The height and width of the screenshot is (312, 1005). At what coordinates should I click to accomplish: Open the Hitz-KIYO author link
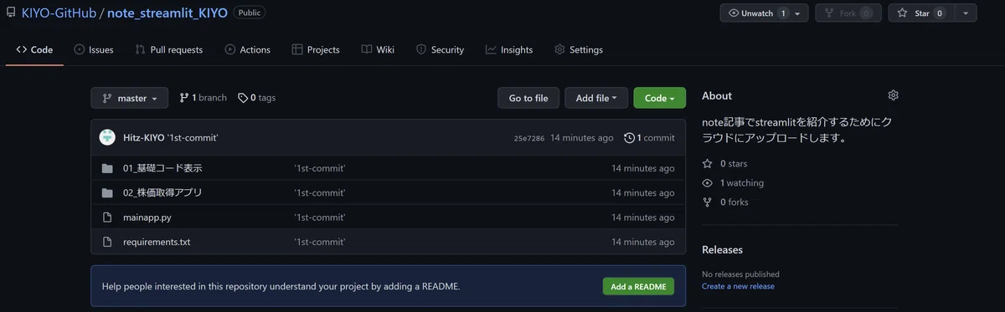tap(143, 138)
